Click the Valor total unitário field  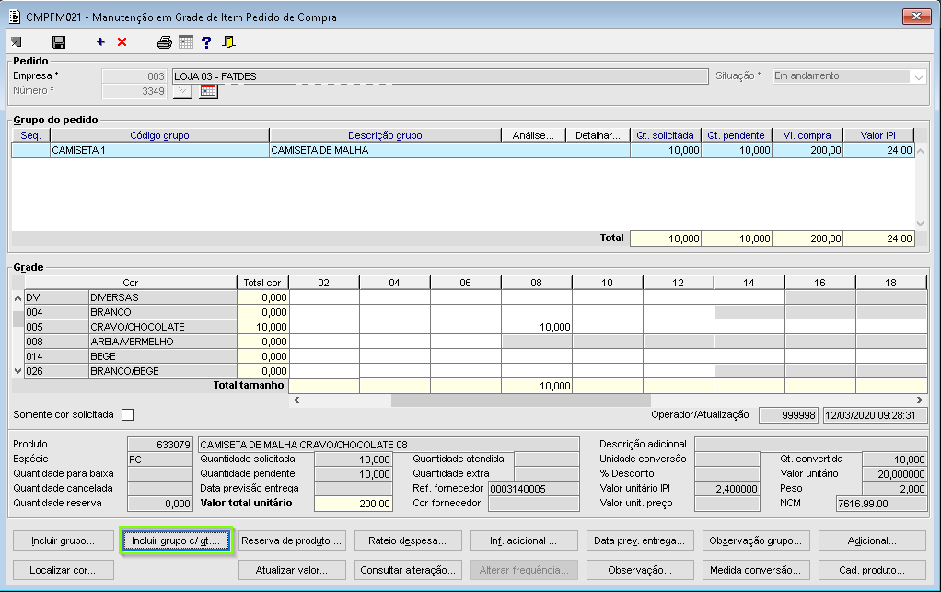[354, 504]
